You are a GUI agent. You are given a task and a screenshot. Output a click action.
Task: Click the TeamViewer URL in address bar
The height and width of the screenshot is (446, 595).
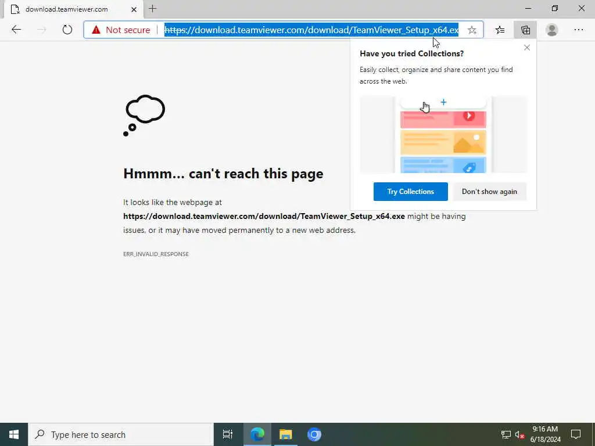[x=311, y=30]
